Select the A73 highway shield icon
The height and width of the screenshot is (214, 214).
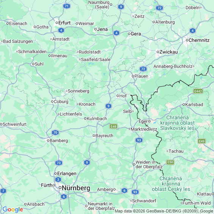pyautogui.click(x=59, y=163)
